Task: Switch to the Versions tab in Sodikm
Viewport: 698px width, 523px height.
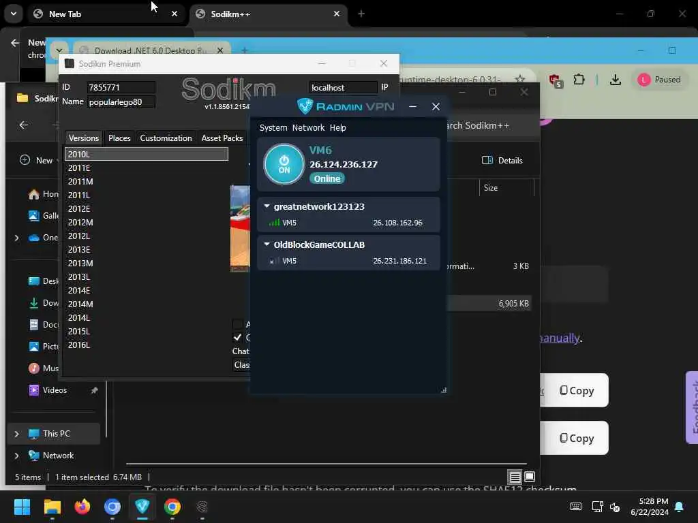Action: (x=84, y=138)
